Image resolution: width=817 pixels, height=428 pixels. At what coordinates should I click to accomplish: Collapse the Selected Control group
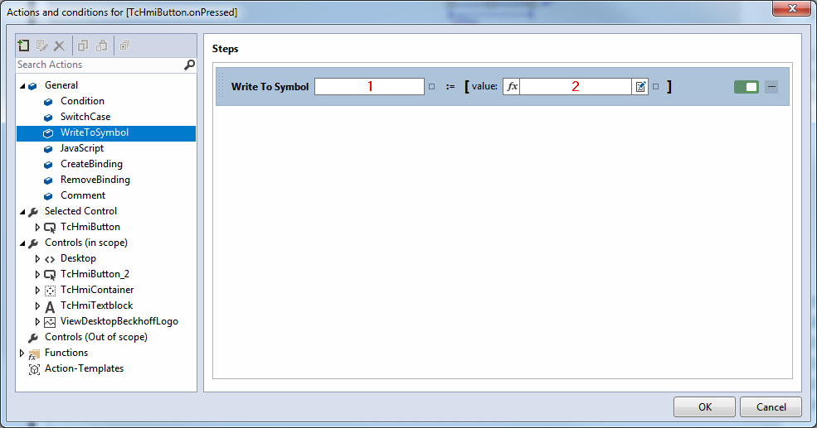coord(22,212)
